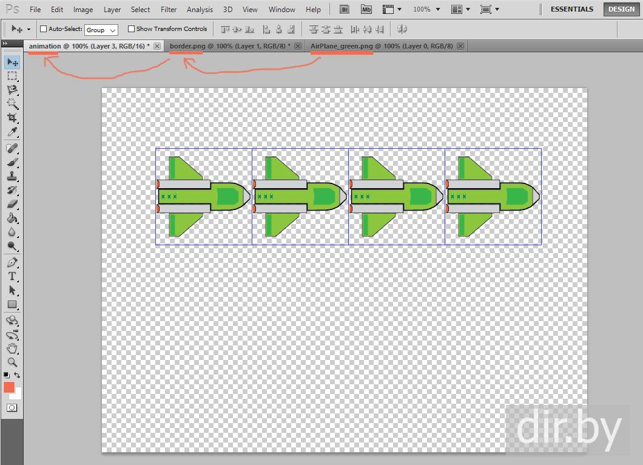
Task: Click the orange foreground color swatch
Action: click(x=9, y=387)
